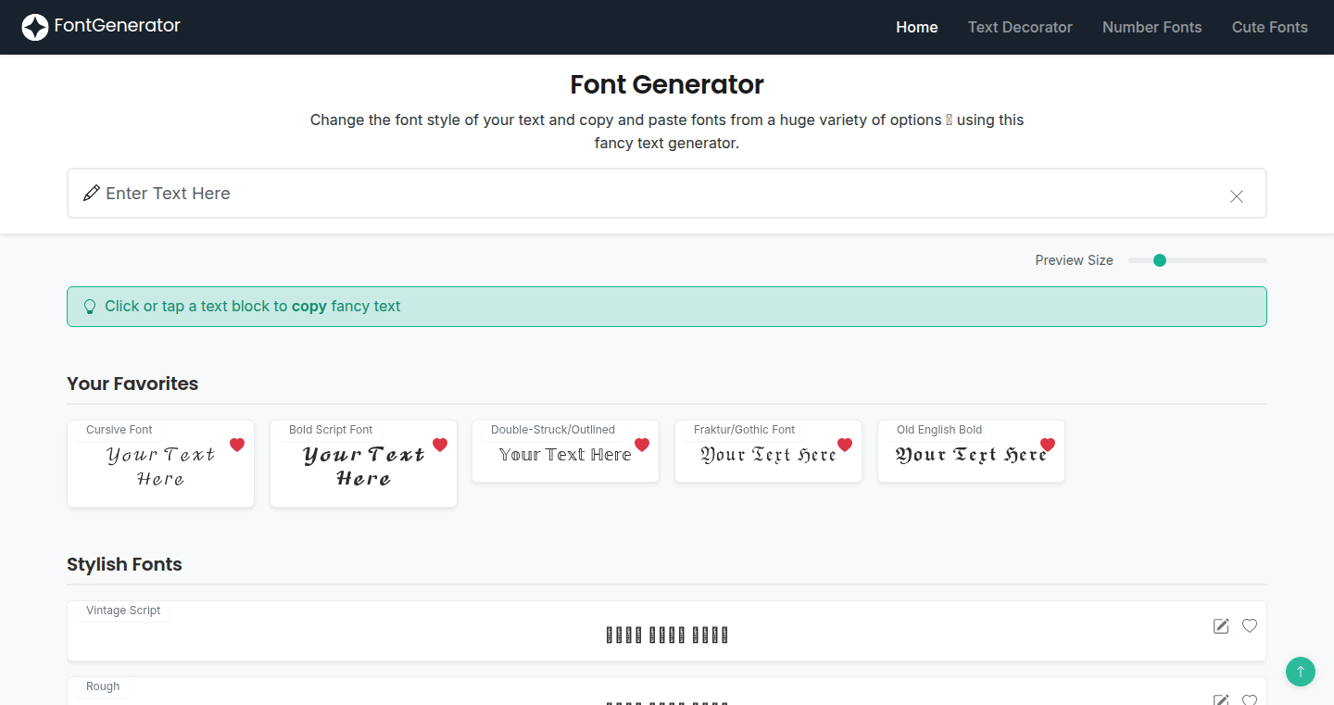The width and height of the screenshot is (1334, 705).
Task: Copy the Bold Script Font text block
Action: pos(363,466)
